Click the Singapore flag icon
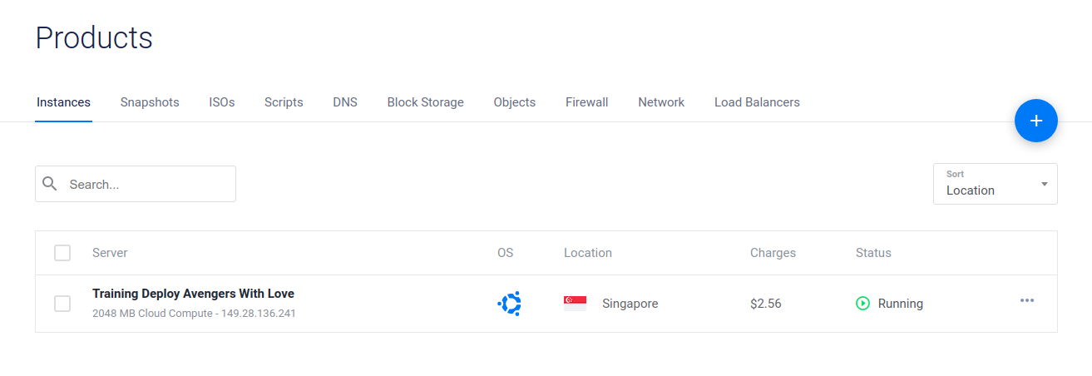The width and height of the screenshot is (1092, 376). [575, 304]
